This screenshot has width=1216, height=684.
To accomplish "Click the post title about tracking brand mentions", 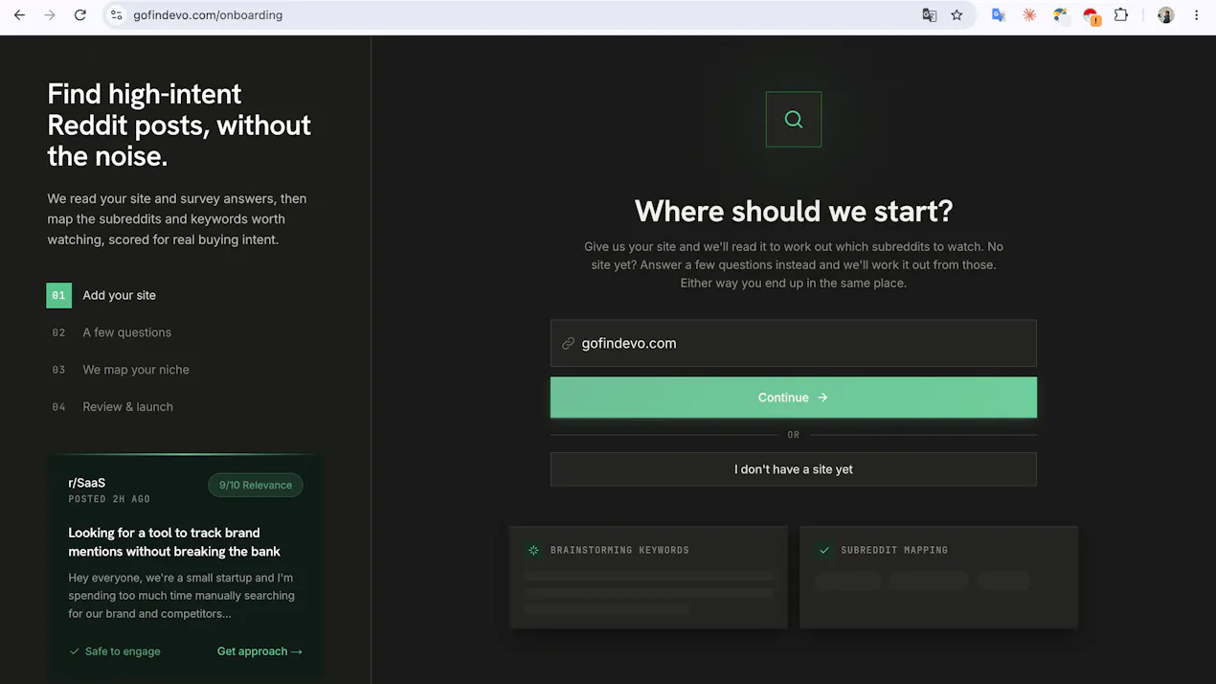I will (174, 542).
